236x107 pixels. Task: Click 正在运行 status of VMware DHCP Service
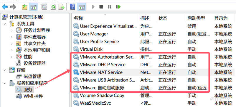click(x=167, y=65)
